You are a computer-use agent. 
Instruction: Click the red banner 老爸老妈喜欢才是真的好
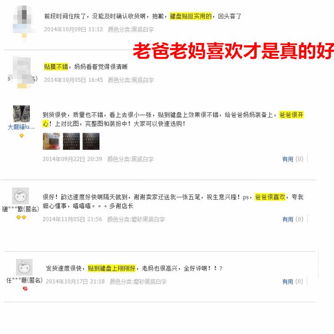coord(233,51)
